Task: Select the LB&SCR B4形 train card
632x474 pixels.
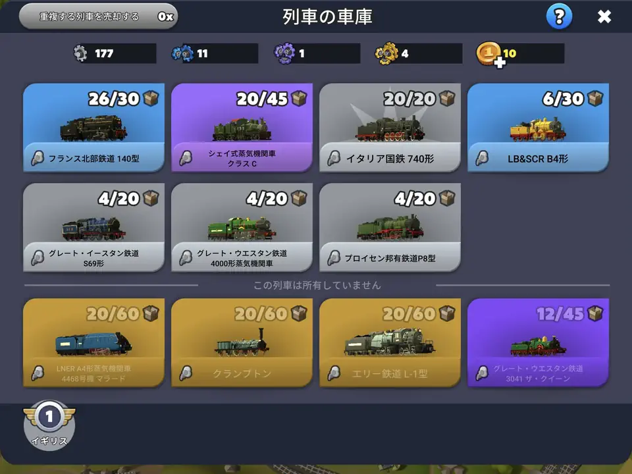Action: 538,127
